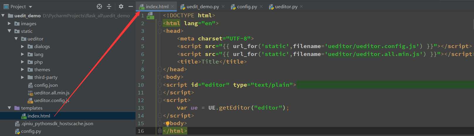Select the static folder in tree
This screenshot has width=474, height=136.
coord(27,31)
